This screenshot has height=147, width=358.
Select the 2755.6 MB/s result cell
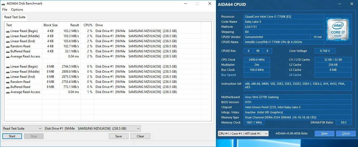point(70,82)
